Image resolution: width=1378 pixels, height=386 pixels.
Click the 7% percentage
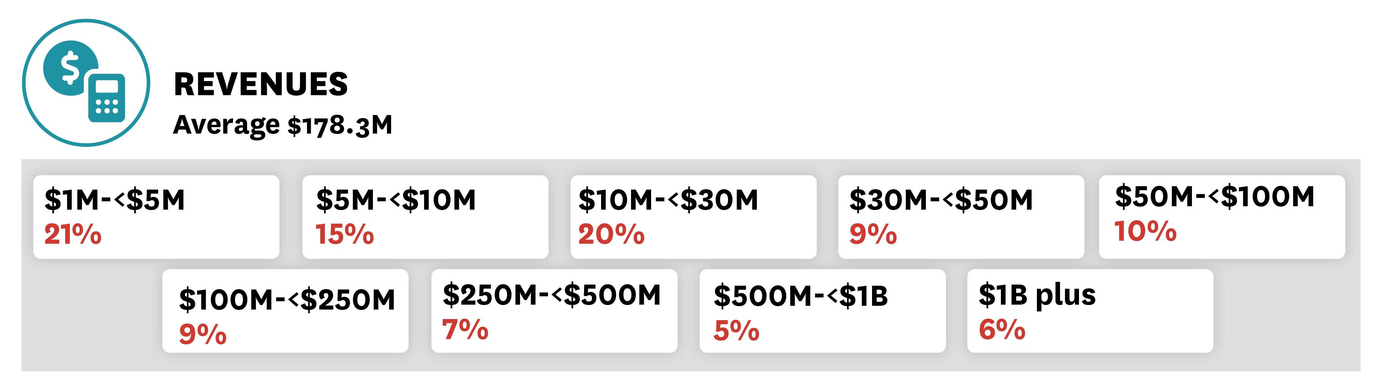[x=465, y=329]
